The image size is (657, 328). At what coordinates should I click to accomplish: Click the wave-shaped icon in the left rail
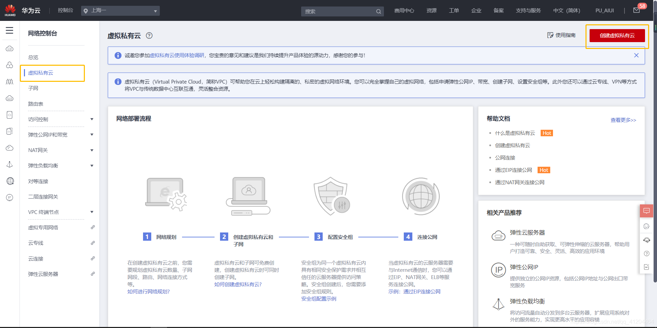tap(10, 81)
